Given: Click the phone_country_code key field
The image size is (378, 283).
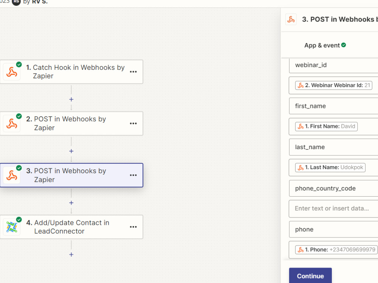Looking at the screenshot, I should point(334,188).
